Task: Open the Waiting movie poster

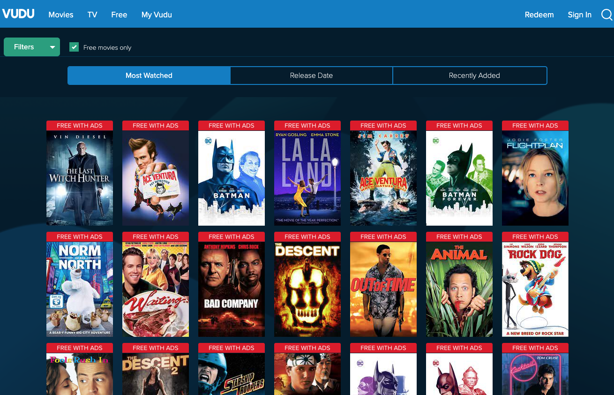Action: [156, 289]
